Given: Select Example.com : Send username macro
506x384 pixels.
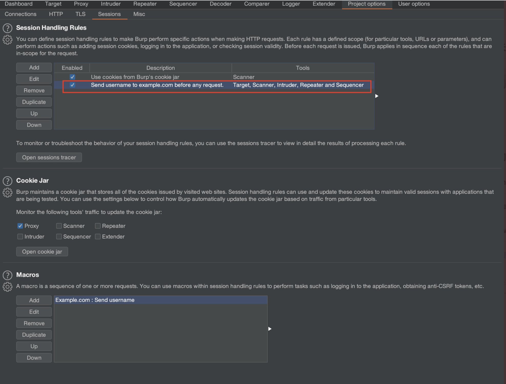Looking at the screenshot, I should pyautogui.click(x=95, y=300).
